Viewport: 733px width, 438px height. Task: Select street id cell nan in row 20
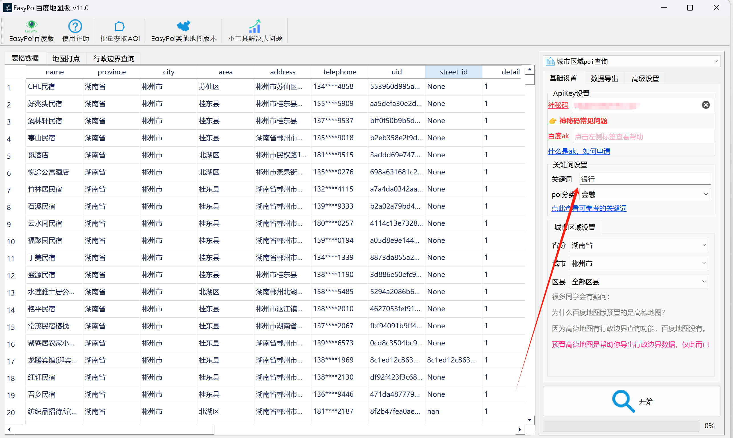coord(453,411)
